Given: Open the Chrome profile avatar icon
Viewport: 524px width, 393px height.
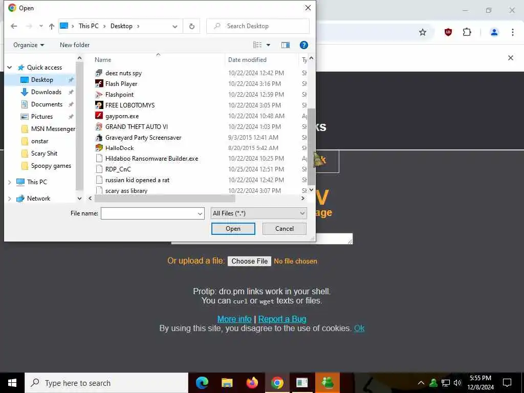Looking at the screenshot, I should [494, 32].
